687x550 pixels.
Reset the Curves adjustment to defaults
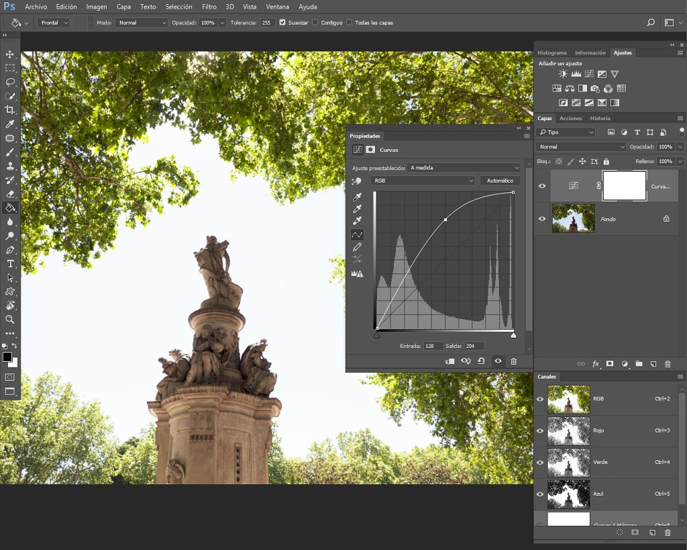tap(481, 361)
